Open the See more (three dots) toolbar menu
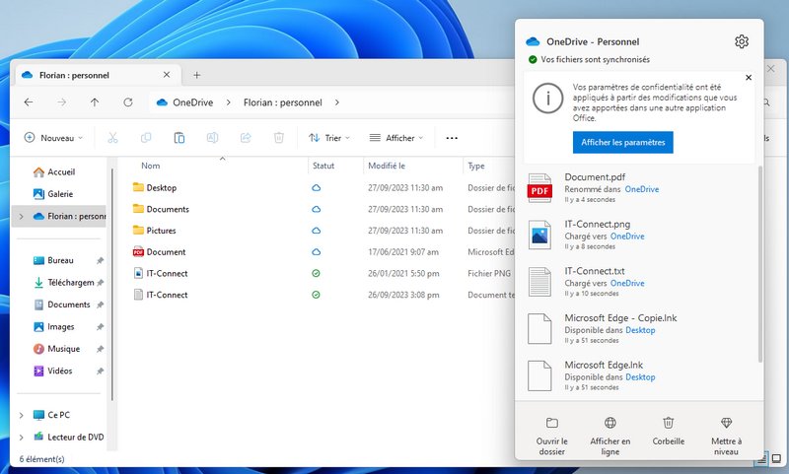 pyautogui.click(x=452, y=138)
